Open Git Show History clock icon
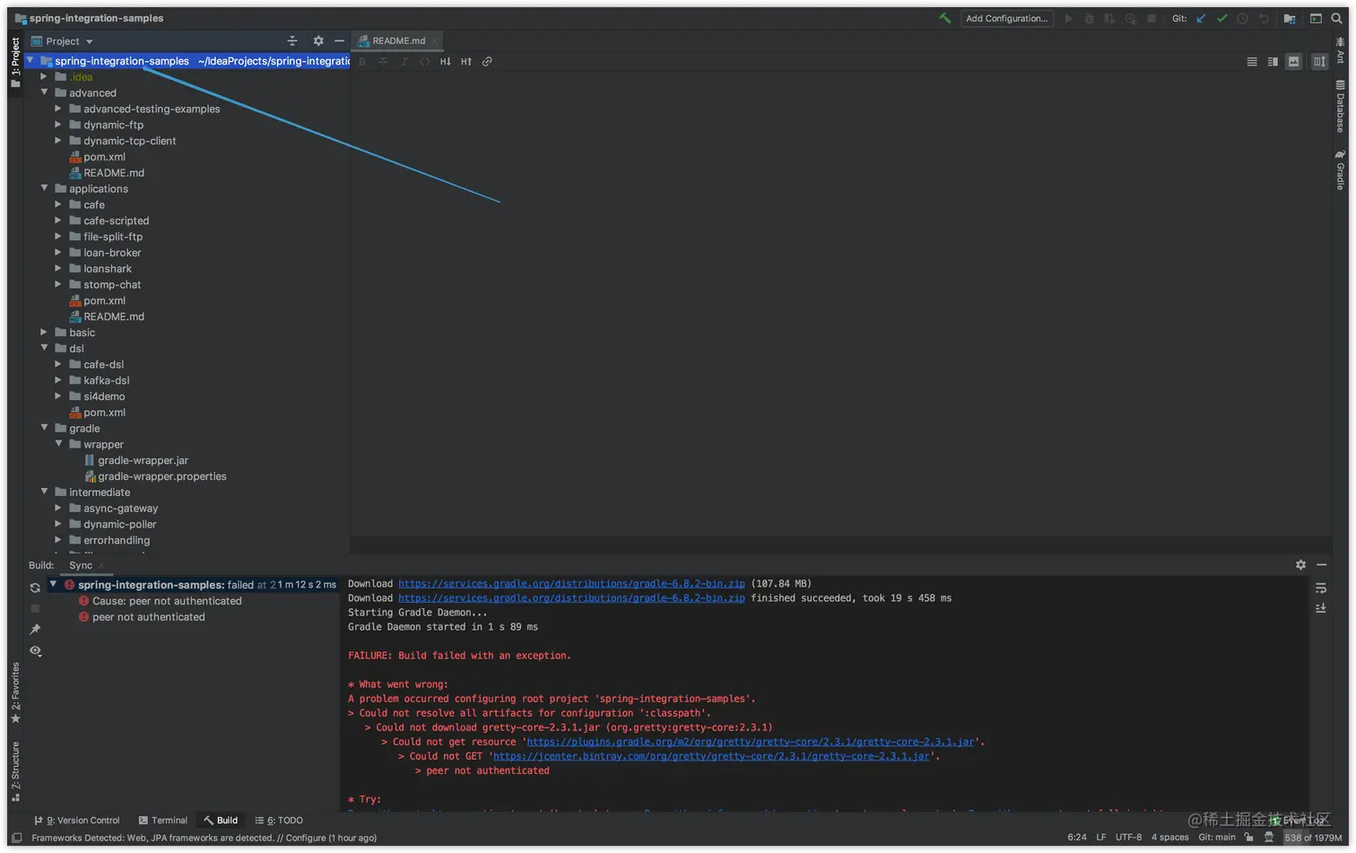The image size is (1356, 853). tap(1242, 18)
